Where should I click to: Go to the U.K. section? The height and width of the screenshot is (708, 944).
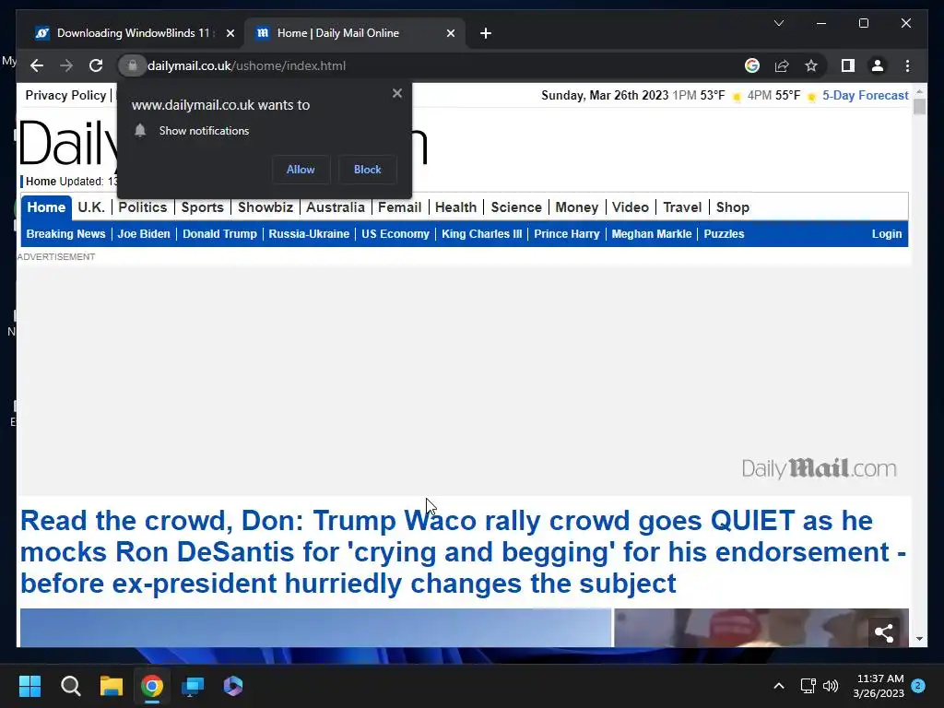click(91, 207)
